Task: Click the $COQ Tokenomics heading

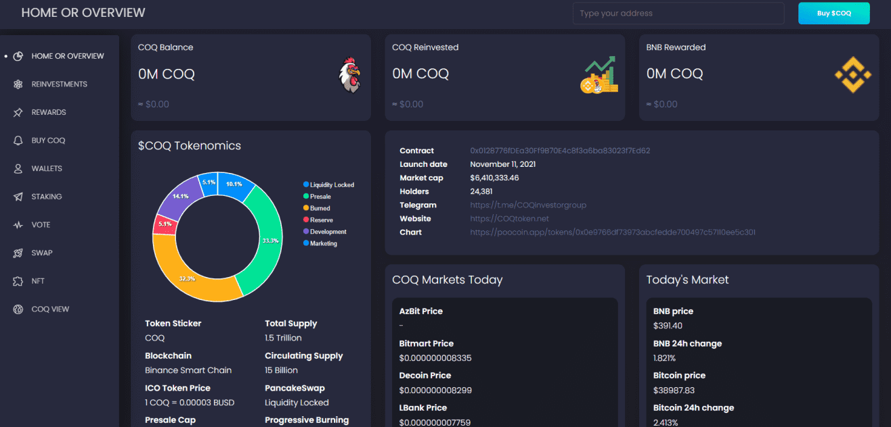Action: coord(190,145)
